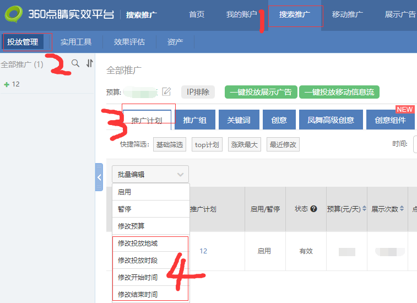Image resolution: width=417 pixels, height=303 pixels.
Task: Click the 360点睛 logo icon
Action: [13, 14]
